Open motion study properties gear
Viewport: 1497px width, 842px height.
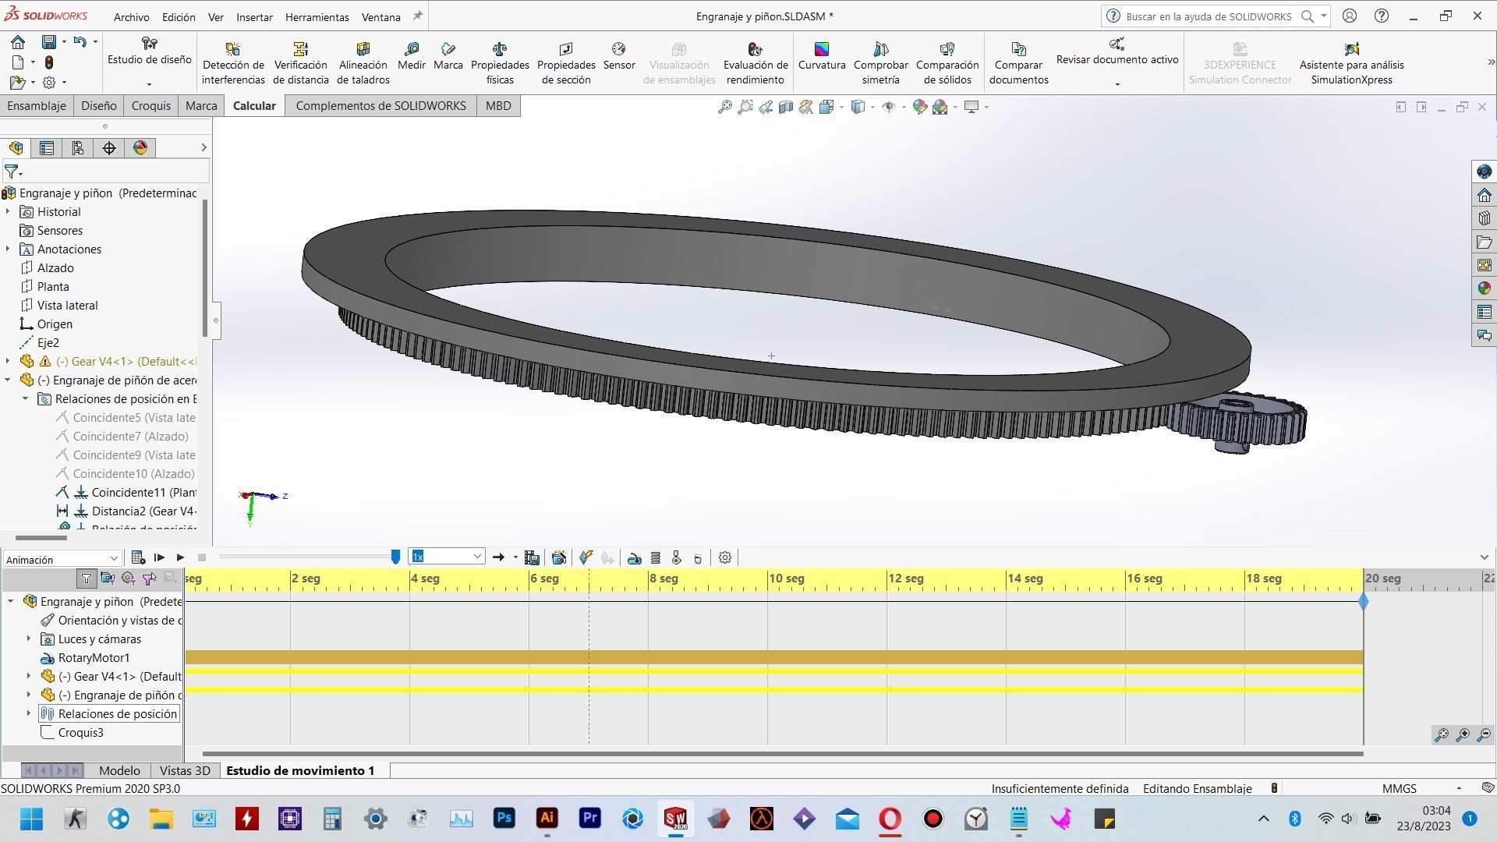725,557
